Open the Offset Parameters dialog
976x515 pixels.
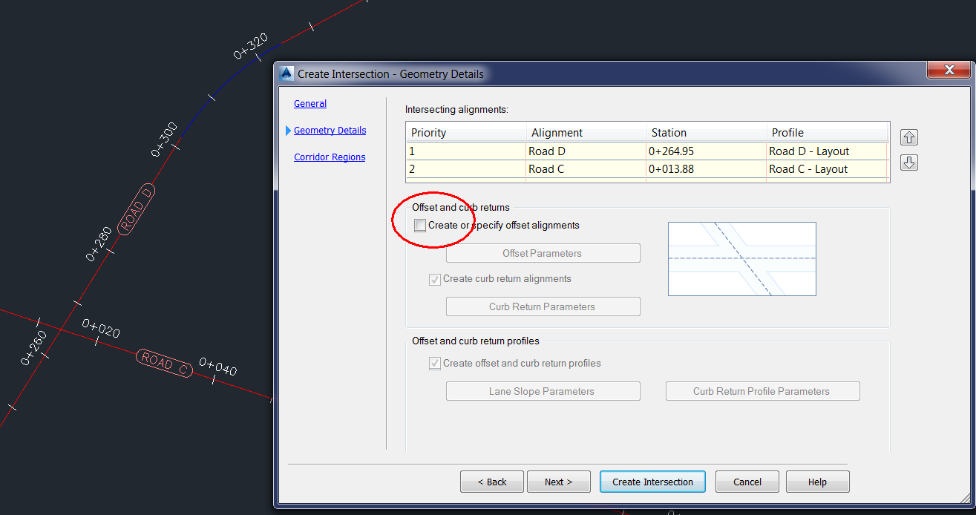[543, 253]
